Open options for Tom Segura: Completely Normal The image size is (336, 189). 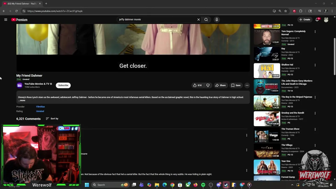315,32
